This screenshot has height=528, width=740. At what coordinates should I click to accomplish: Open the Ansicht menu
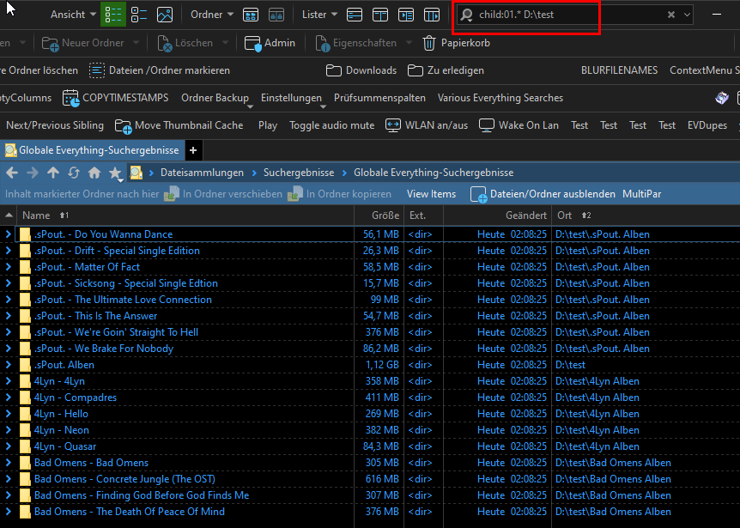pyautogui.click(x=73, y=15)
